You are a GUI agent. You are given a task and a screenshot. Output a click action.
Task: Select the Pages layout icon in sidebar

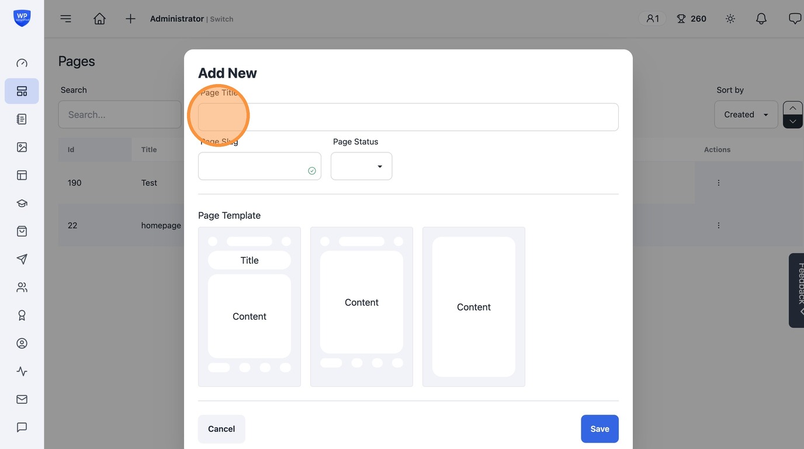(22, 91)
